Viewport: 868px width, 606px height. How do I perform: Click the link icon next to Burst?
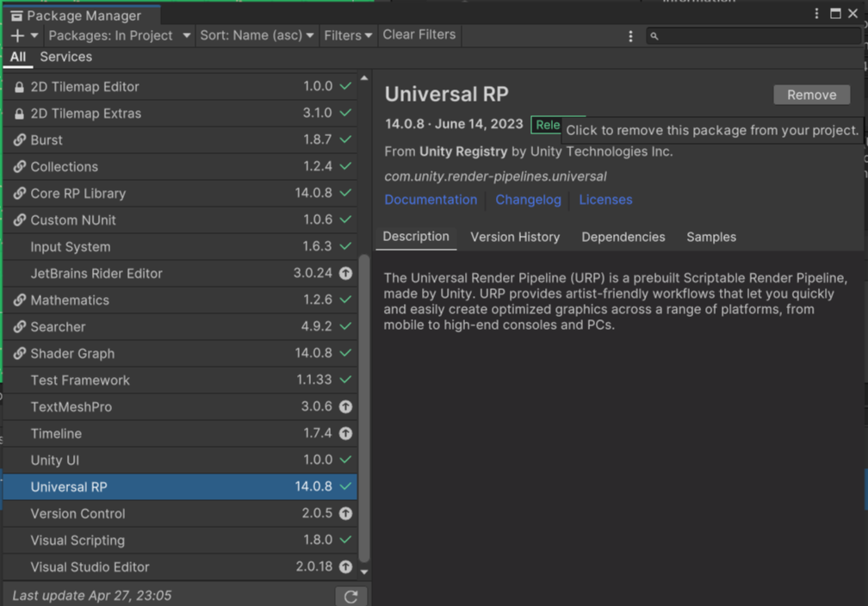19,140
